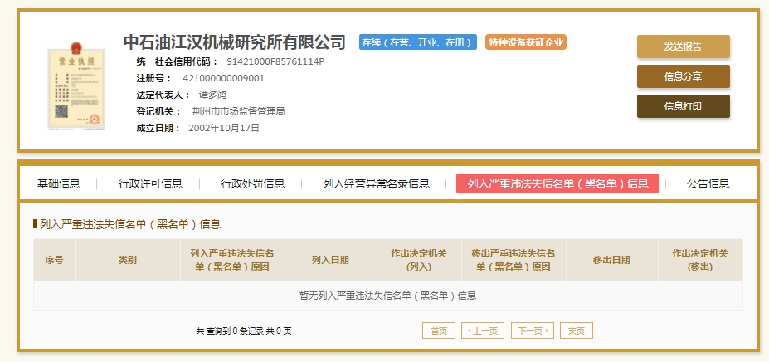Click the 注册号 label
This screenshot has width=769, height=362.
(x=154, y=78)
